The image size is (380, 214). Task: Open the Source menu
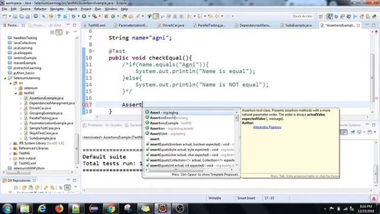25,9
